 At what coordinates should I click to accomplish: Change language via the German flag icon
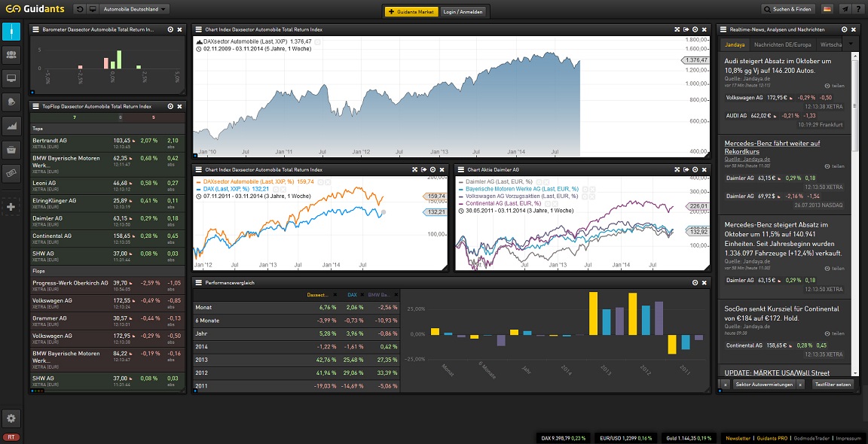pos(827,9)
